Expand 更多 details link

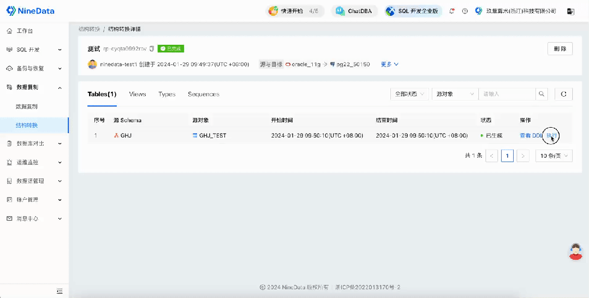[390, 64]
